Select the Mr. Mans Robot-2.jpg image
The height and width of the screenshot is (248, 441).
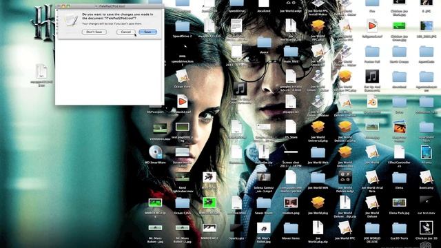click(x=182, y=228)
